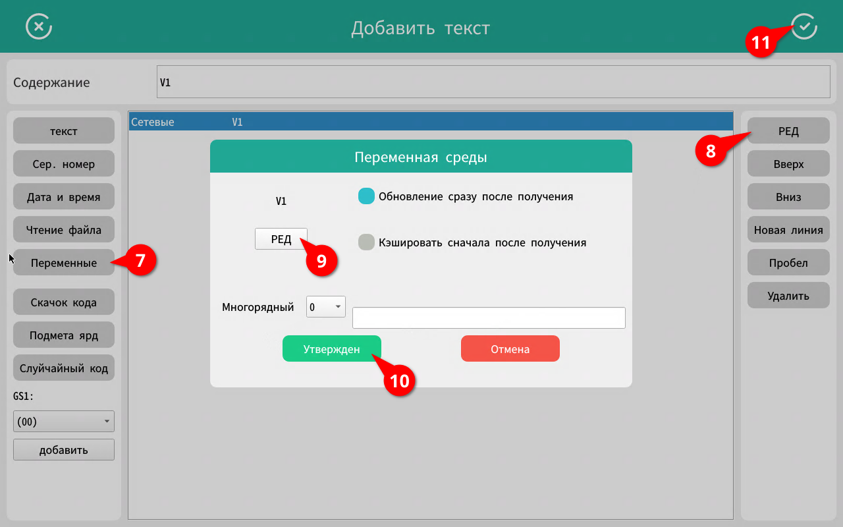The width and height of the screenshot is (843, 527).
Task: Click the РЕД button in right panel
Action: (788, 131)
